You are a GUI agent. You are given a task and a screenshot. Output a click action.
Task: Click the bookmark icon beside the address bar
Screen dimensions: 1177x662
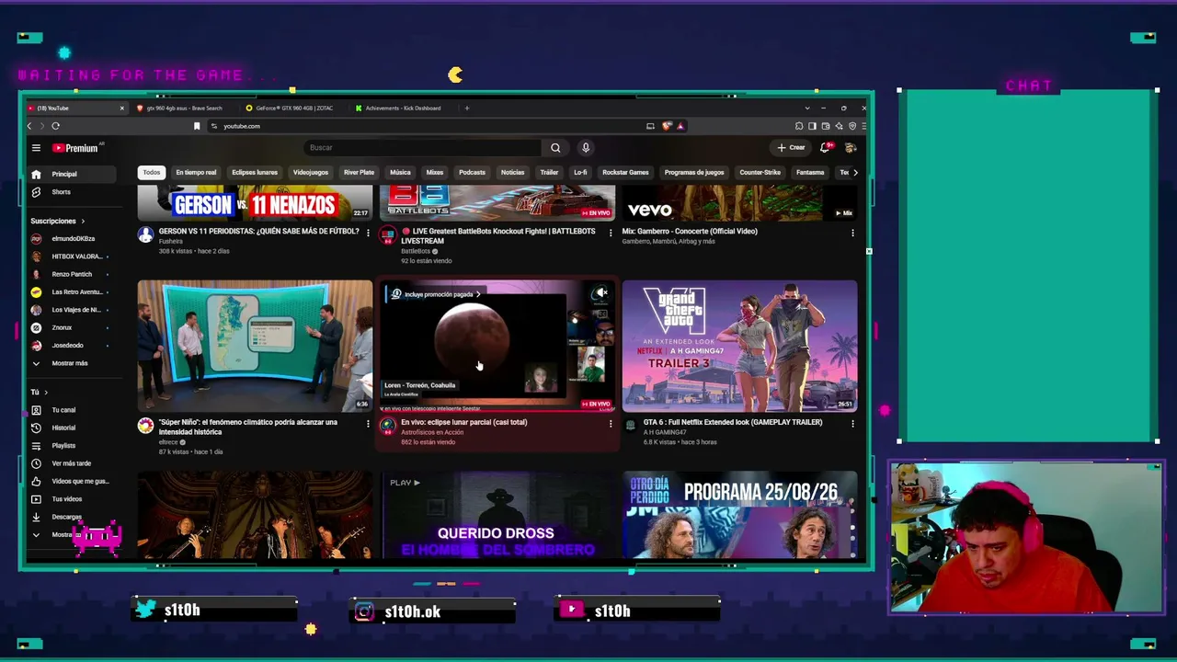pyautogui.click(x=197, y=126)
